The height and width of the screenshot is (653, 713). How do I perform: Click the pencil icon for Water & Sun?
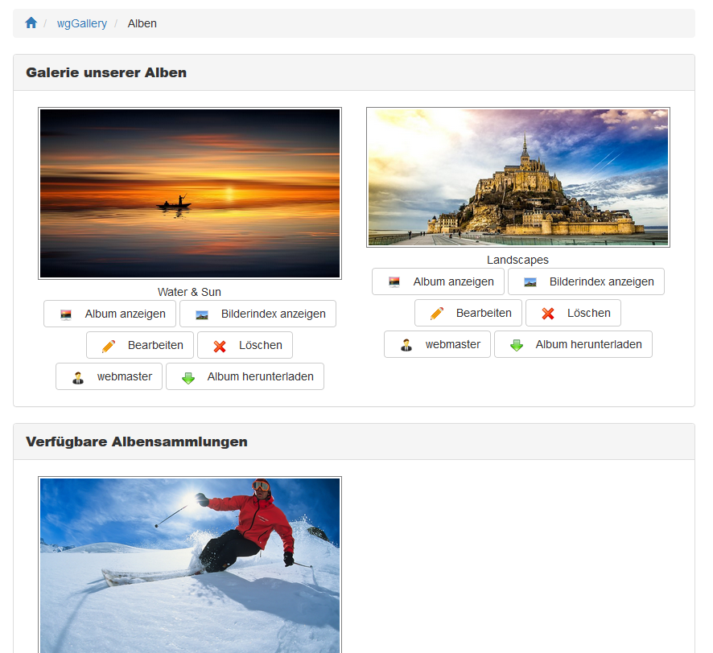109,346
